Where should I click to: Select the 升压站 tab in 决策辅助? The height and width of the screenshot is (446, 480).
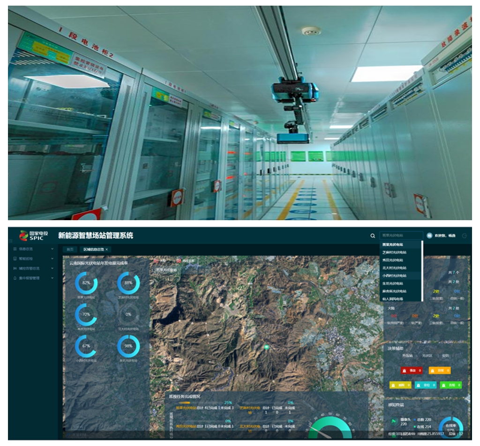point(407,355)
